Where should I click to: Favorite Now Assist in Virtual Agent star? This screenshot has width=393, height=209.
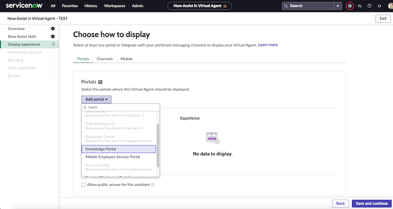[225, 6]
